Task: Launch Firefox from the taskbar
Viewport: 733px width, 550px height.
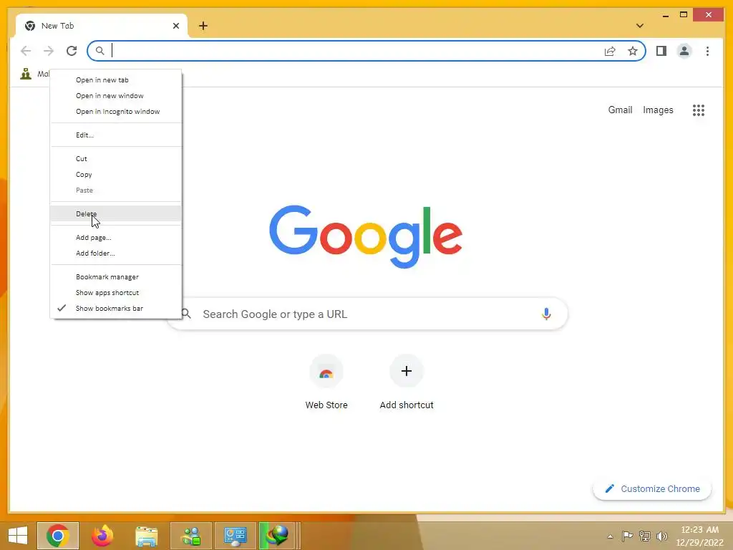Action: click(102, 535)
